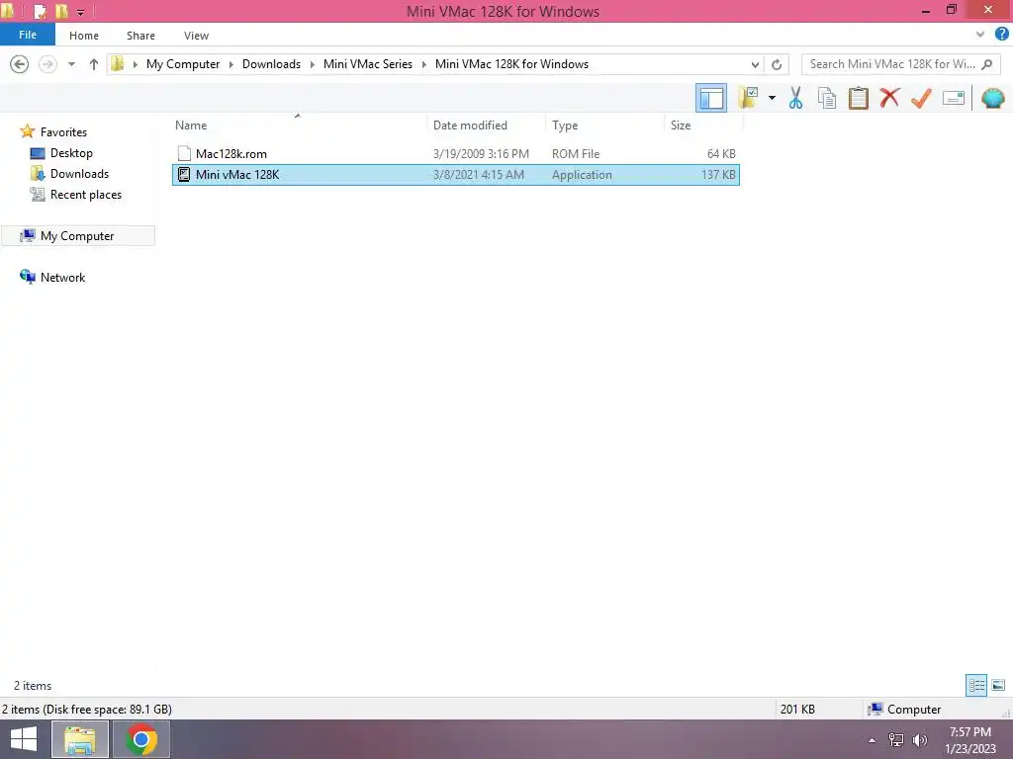Click the title bar folder system icon
The image size is (1013, 759).
(x=9, y=10)
